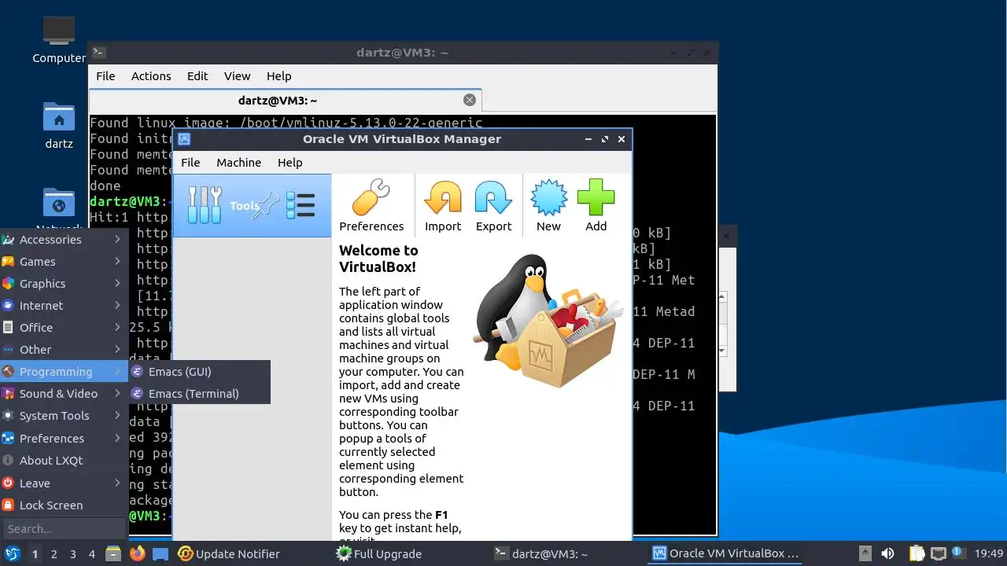Open the Tools list menu icon
This screenshot has width=1007, height=566.
301,205
